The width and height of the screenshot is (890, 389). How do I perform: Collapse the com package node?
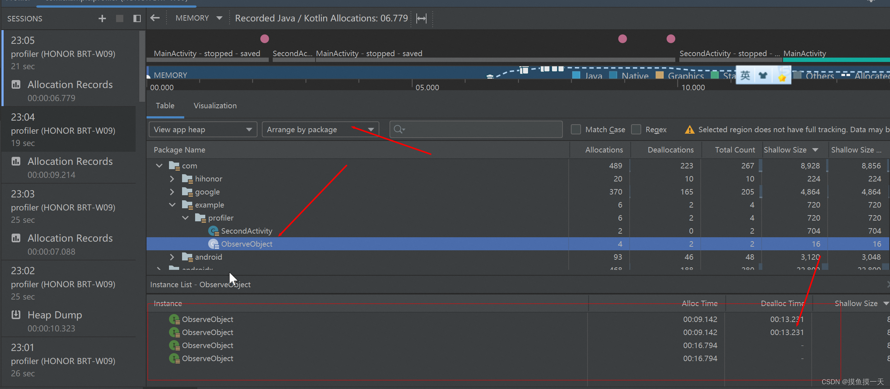tap(159, 166)
